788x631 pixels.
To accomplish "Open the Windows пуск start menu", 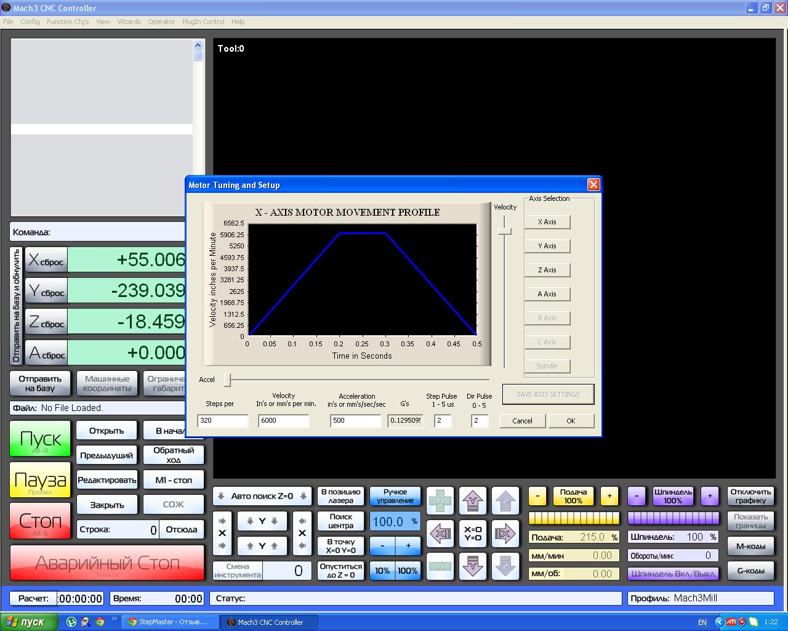I will pyautogui.click(x=29, y=622).
